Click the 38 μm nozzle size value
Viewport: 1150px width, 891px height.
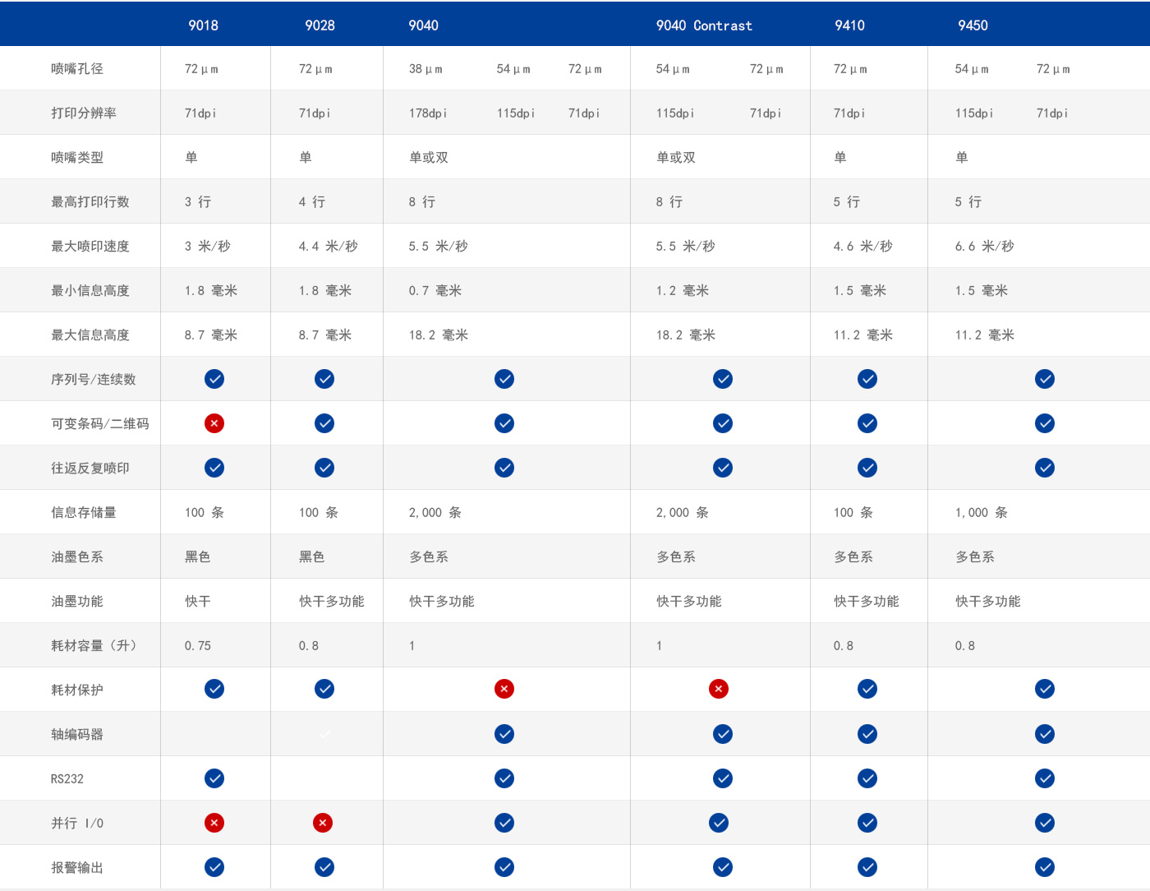(x=425, y=69)
